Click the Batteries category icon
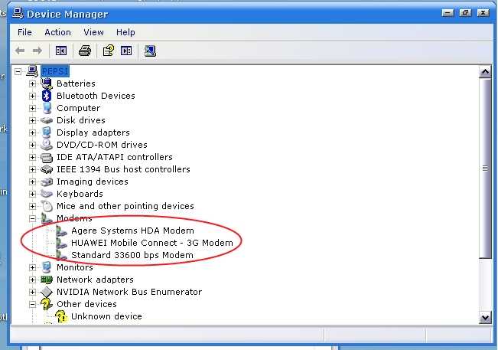This screenshot has width=498, height=350. pyautogui.click(x=47, y=83)
